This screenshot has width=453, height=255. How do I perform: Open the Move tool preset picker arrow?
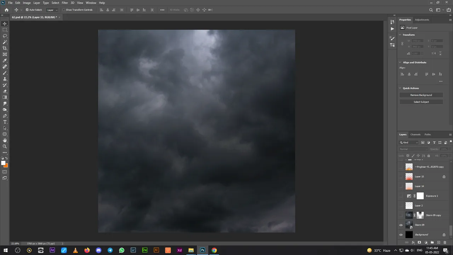pyautogui.click(x=21, y=10)
